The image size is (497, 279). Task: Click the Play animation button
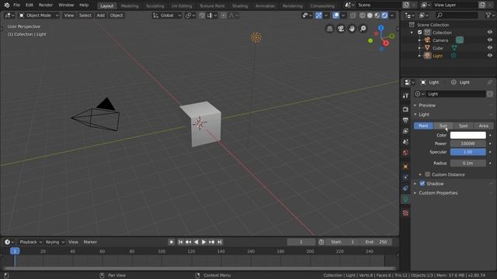coord(203,242)
